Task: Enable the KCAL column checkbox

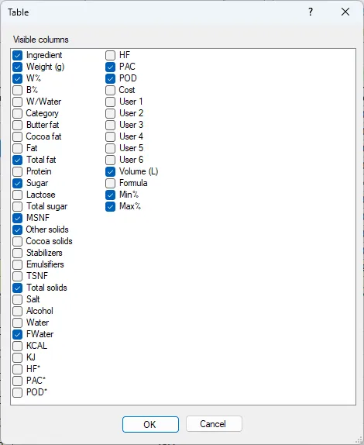Action: click(x=17, y=346)
